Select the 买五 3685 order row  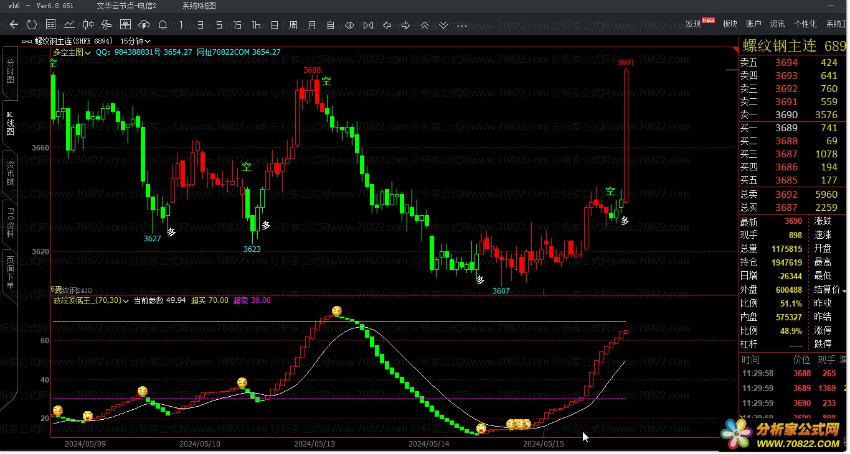792,180
